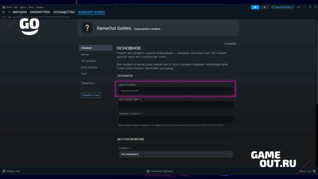Image resolution: width=318 pixels, height=179 pixels.
Task: Open Друзья и чат
Action: point(307,171)
